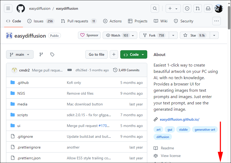Open easydiffusion repo name in breadcrumb
This screenshot has height=163, width=231.
coord(67,9)
